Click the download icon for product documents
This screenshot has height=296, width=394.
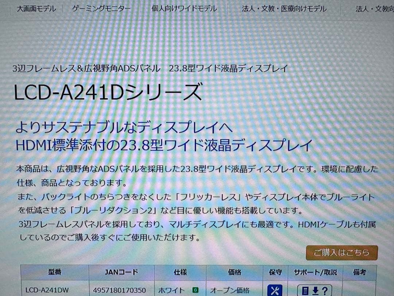click(314, 291)
